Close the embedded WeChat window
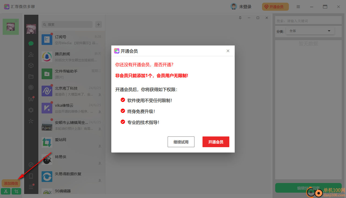 tap(267, 18)
